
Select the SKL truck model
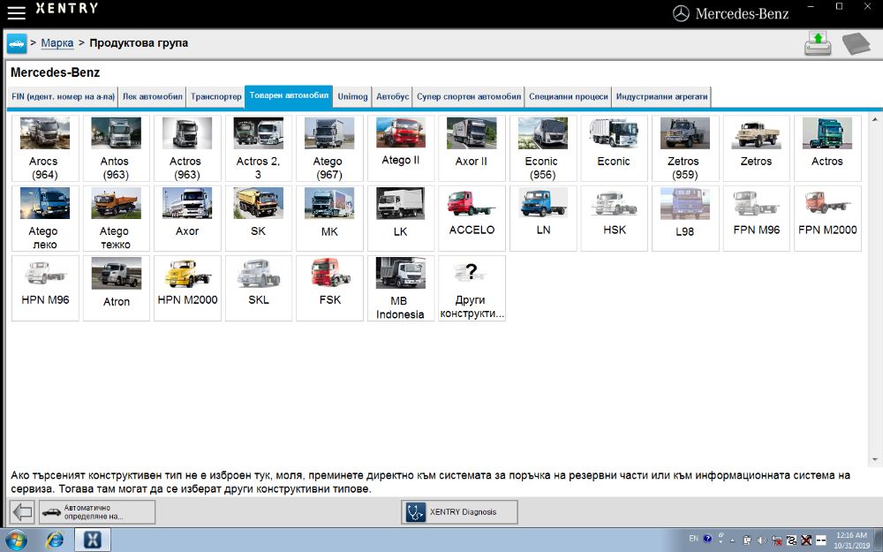(259, 289)
